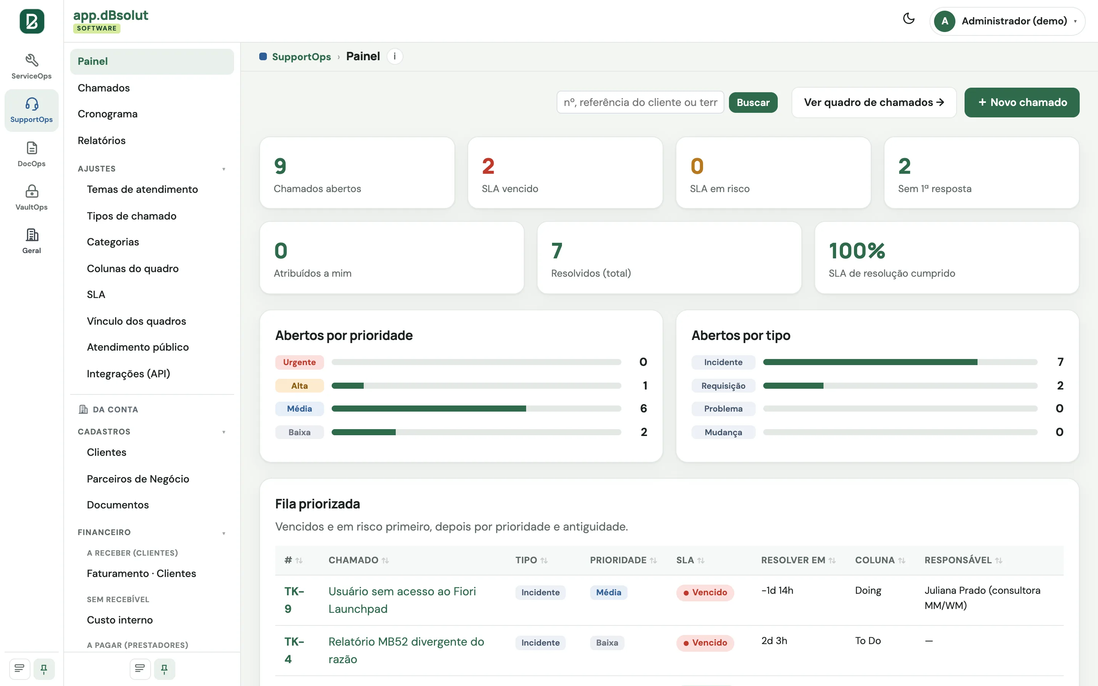Collapse the FINANCEIRO section

tap(151, 532)
